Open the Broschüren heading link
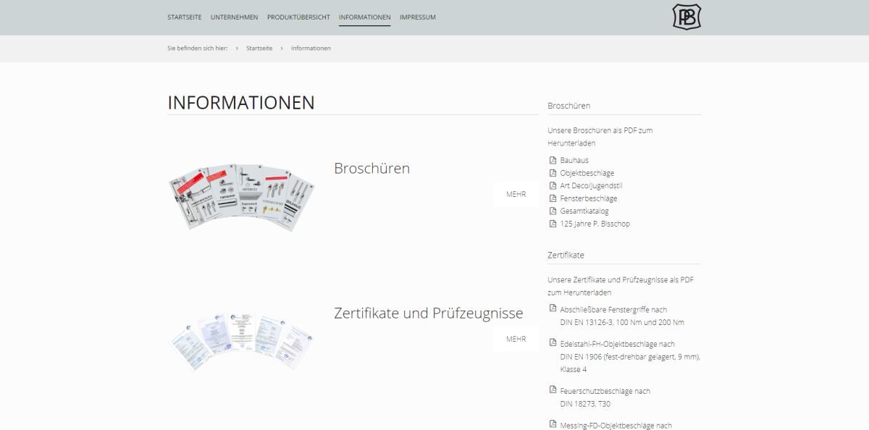This screenshot has height=430, width=869. (371, 169)
